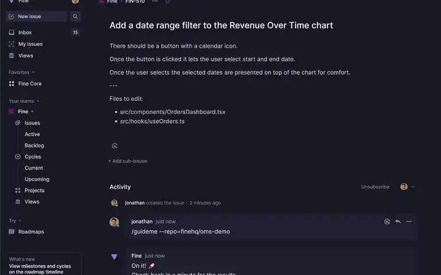Screen dimensions: 441x275
Task: Open My issues from sidebar
Action: (43, 44)
